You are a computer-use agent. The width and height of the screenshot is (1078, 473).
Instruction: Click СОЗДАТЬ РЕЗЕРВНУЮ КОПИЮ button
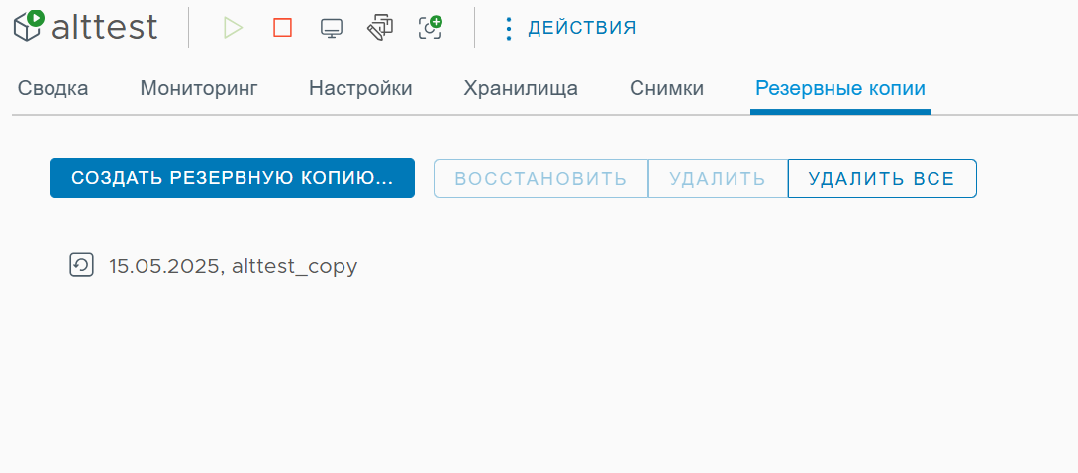(233, 178)
